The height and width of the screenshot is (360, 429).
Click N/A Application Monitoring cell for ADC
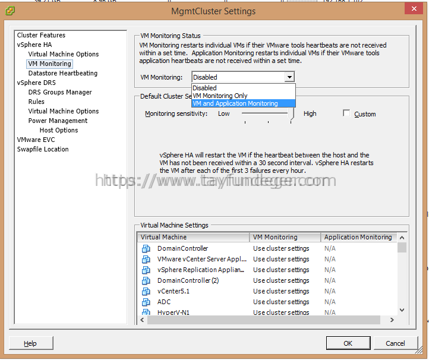(330, 302)
